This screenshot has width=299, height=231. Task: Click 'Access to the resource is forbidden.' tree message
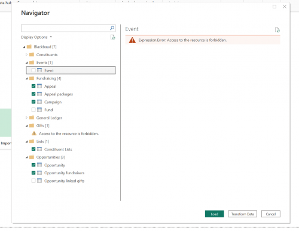pos(69,134)
